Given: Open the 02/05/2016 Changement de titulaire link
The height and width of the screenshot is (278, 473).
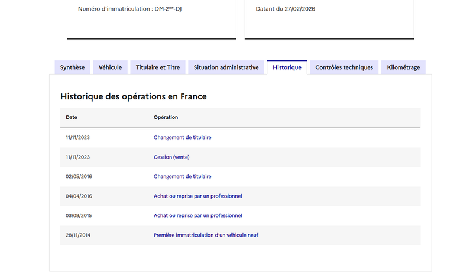Looking at the screenshot, I should (x=182, y=177).
